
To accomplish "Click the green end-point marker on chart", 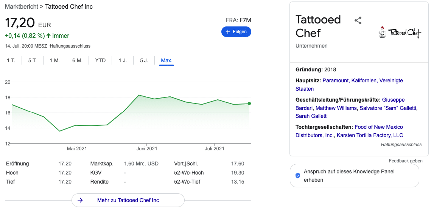I will [249, 103].
